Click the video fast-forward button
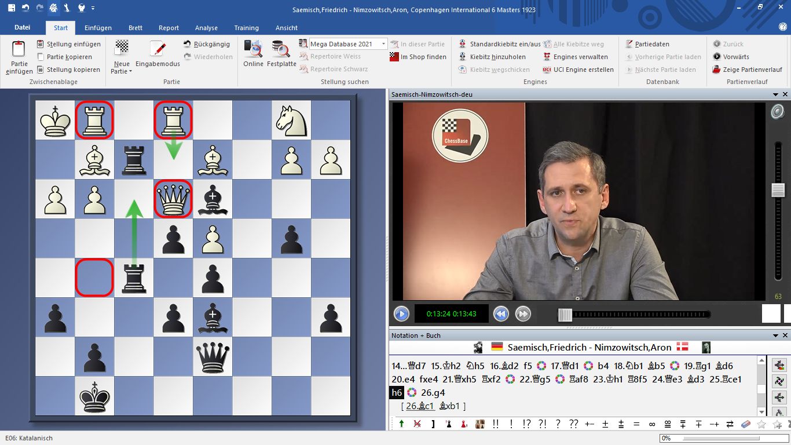The width and height of the screenshot is (791, 445). [522, 314]
